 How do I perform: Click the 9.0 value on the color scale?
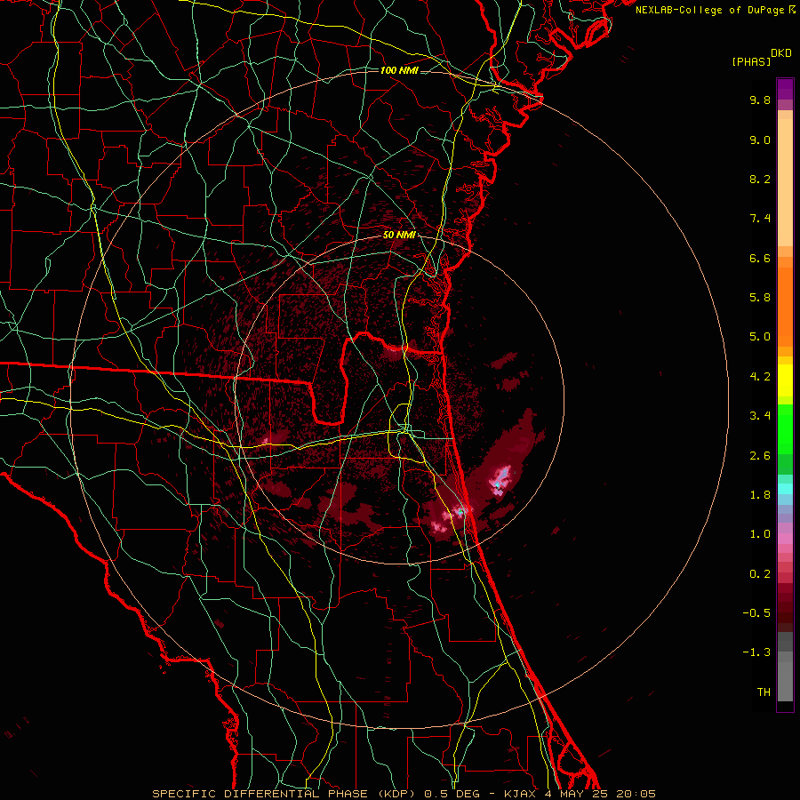[760, 140]
